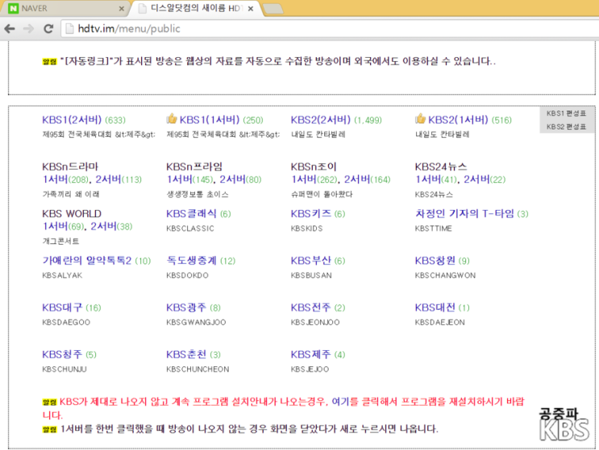Screen dimensions: 599x450
Task: Click the KBS WORLD heading text
Action: (x=72, y=213)
